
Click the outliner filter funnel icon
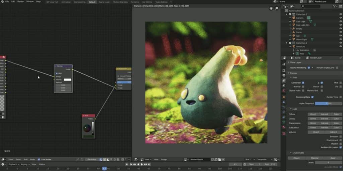335,6
